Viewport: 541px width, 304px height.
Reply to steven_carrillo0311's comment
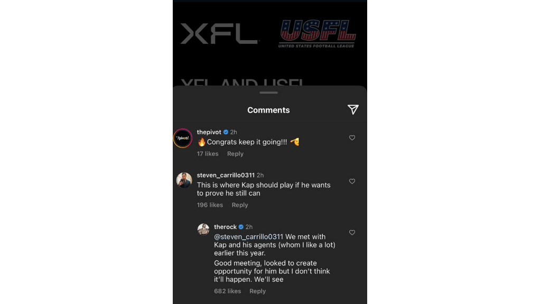pyautogui.click(x=240, y=205)
